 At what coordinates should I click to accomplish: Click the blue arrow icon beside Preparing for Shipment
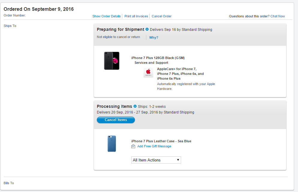147,29
